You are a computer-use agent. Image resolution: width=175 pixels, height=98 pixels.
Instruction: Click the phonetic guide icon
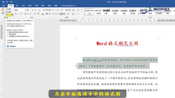(47, 10)
